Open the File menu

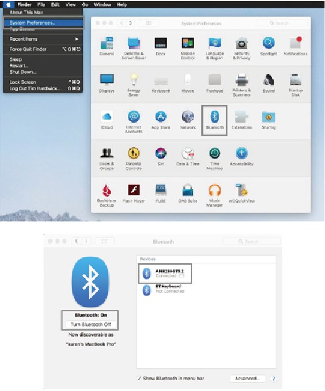pos(41,4)
